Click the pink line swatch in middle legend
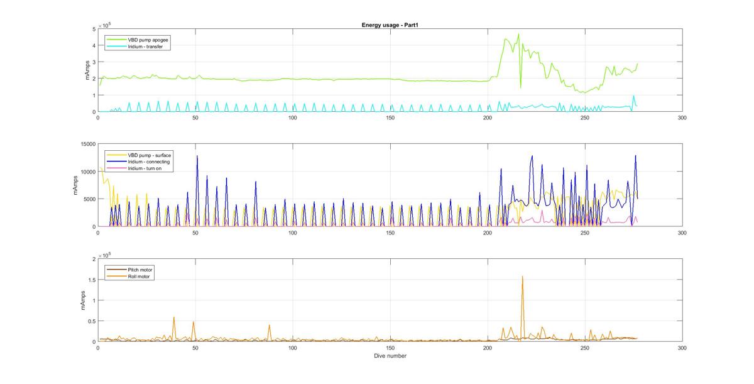This screenshot has height=384, width=754. [x=117, y=168]
